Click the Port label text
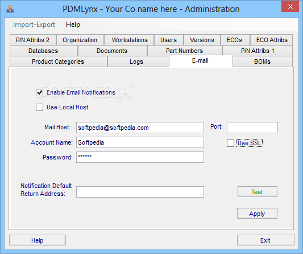Image resolution: width=303 pixels, height=254 pixels. coord(217,126)
